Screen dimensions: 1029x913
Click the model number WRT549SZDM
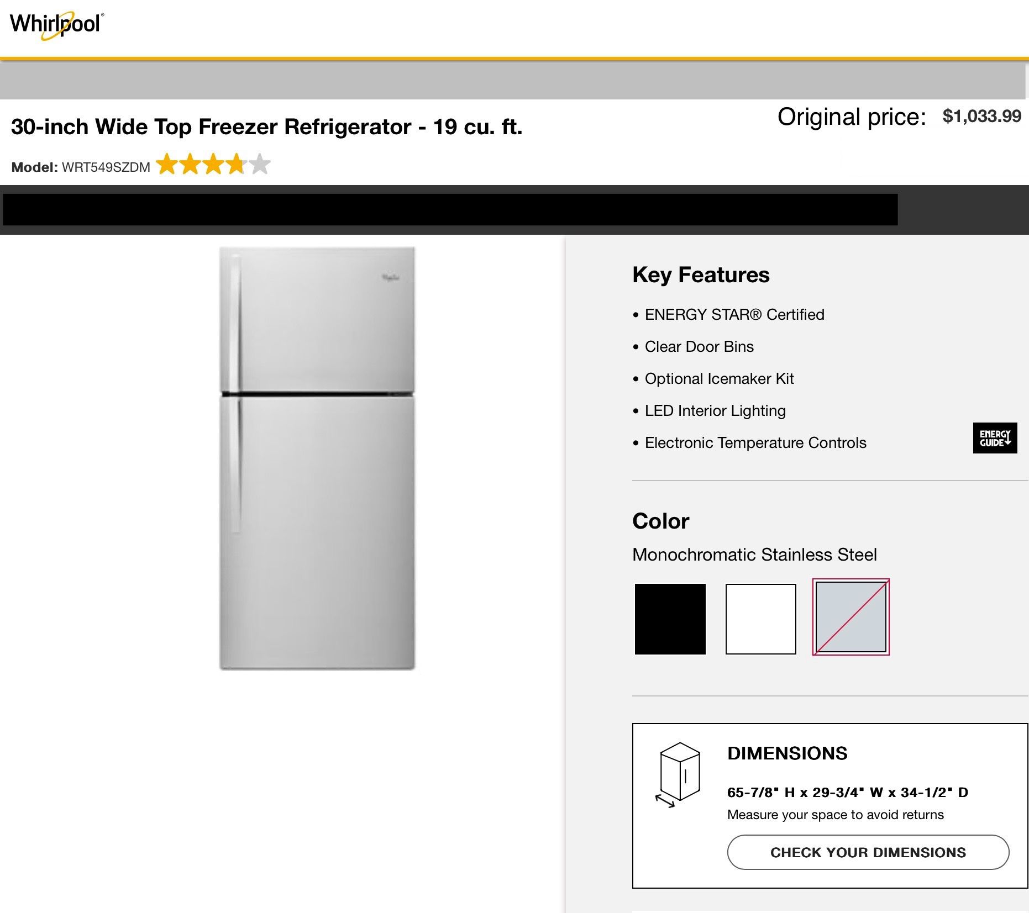point(107,167)
